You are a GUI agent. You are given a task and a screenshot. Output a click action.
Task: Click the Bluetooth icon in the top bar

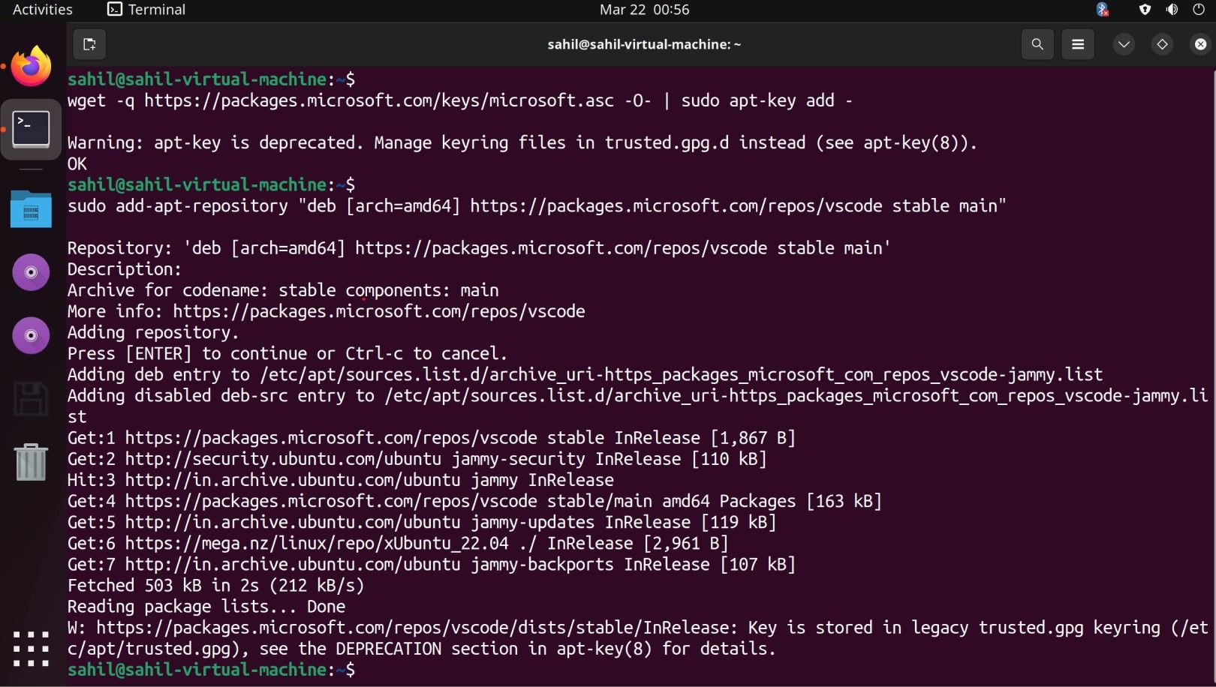click(x=1102, y=9)
